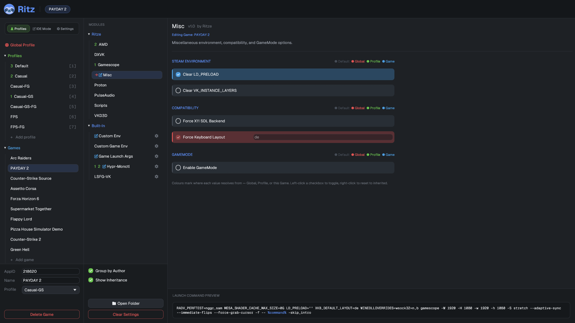Click the game Name input field
Screen dimensions: 575x323
click(51, 280)
